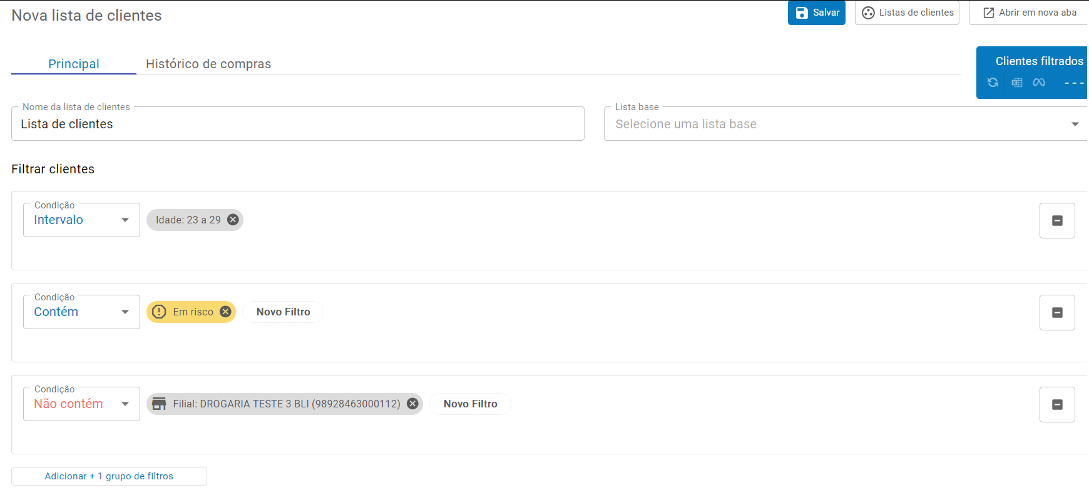Remove the Idade: 23 a 29 chip
Image resolution: width=1089 pixels, height=495 pixels.
pos(233,220)
